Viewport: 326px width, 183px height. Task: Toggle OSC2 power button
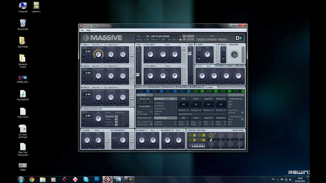tap(82, 66)
